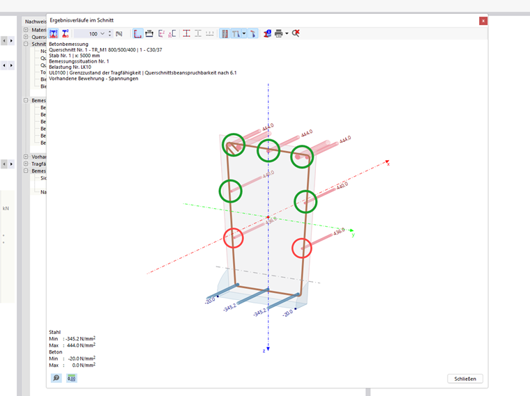
Task: Click the reinforcement section view icon
Action: click(x=149, y=33)
